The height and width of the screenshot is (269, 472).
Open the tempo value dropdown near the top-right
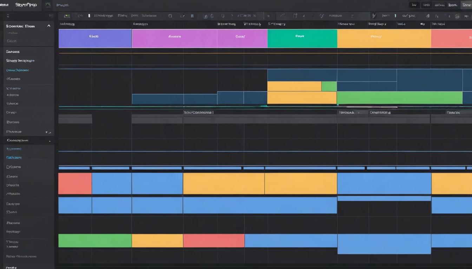point(426,5)
